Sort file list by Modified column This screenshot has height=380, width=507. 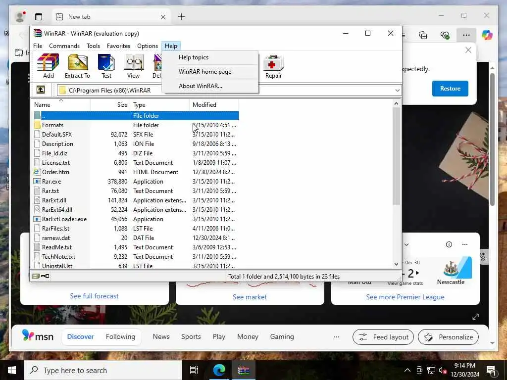[x=214, y=105]
